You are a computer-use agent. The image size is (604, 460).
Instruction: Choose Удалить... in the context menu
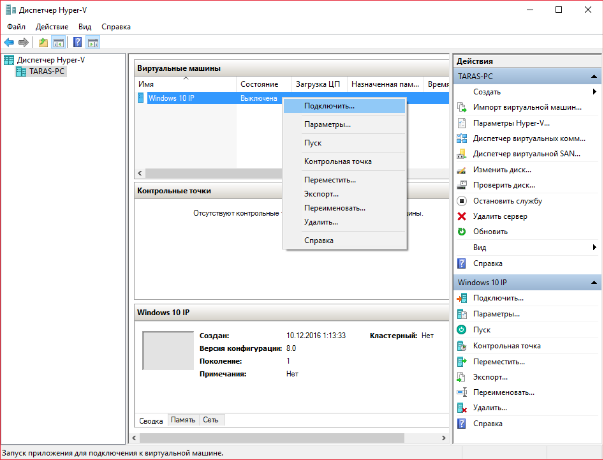coord(344,222)
